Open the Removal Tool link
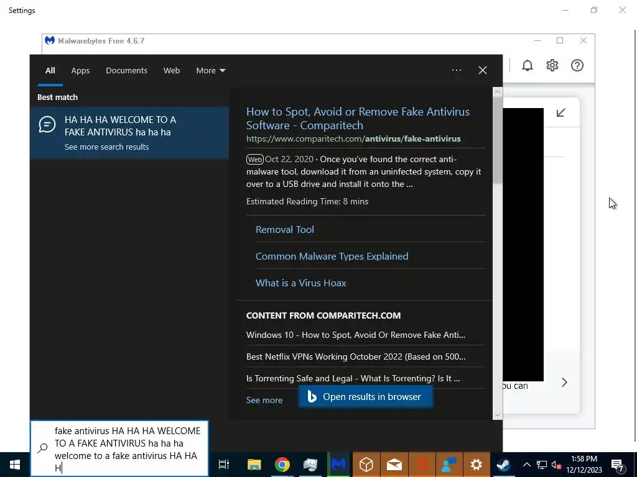 tap(284, 230)
